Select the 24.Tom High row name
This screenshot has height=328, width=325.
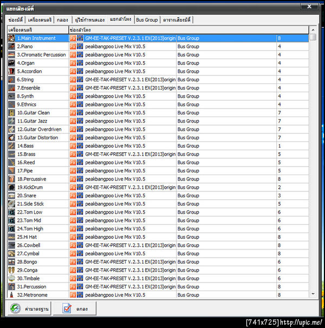[x=30, y=229]
